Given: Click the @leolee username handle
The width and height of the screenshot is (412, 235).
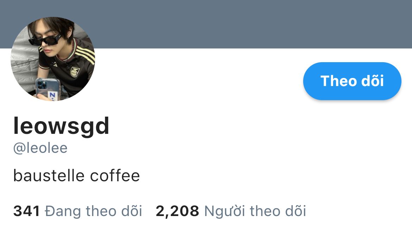Looking at the screenshot, I should coord(40,148).
